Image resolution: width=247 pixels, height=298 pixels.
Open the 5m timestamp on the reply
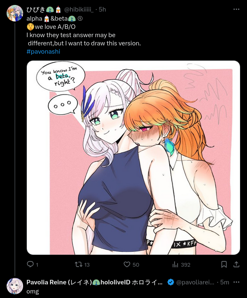point(225,282)
